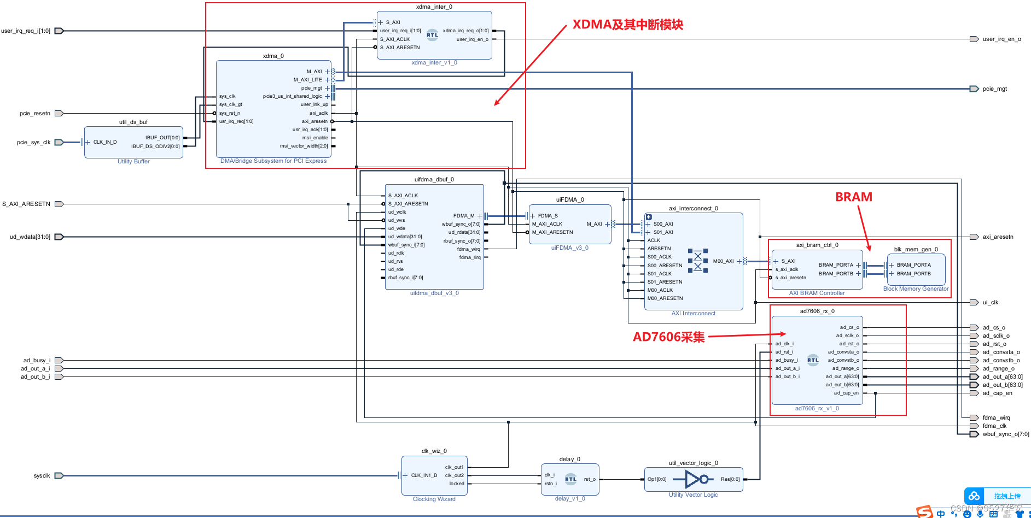
Task: Select the crossbar symbol in axi_interconnect_0
Action: pos(698,261)
